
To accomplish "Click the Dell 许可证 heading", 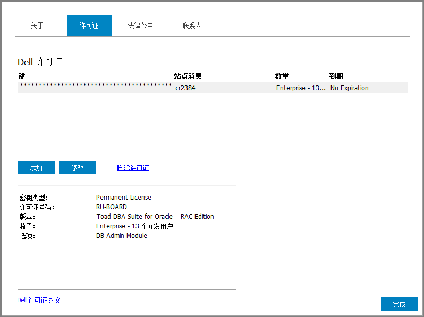I will point(40,62).
